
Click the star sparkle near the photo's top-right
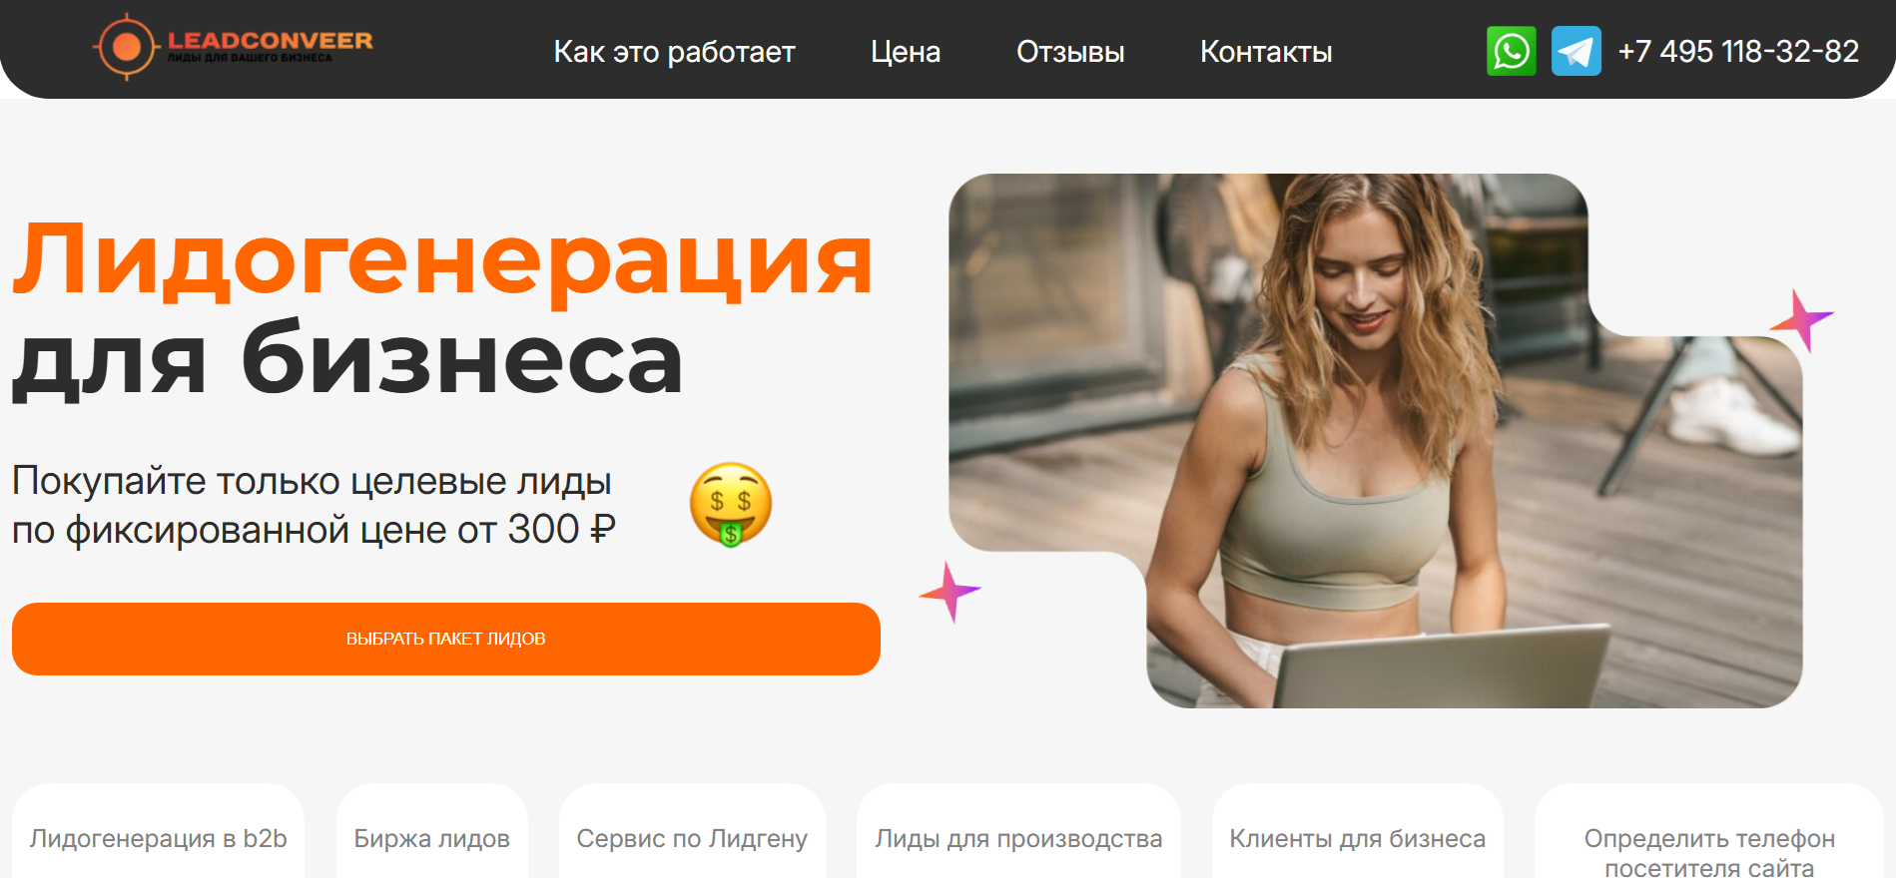pos(1802,320)
